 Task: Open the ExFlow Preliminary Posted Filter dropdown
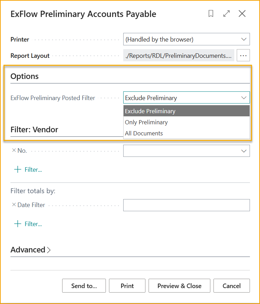[243, 98]
